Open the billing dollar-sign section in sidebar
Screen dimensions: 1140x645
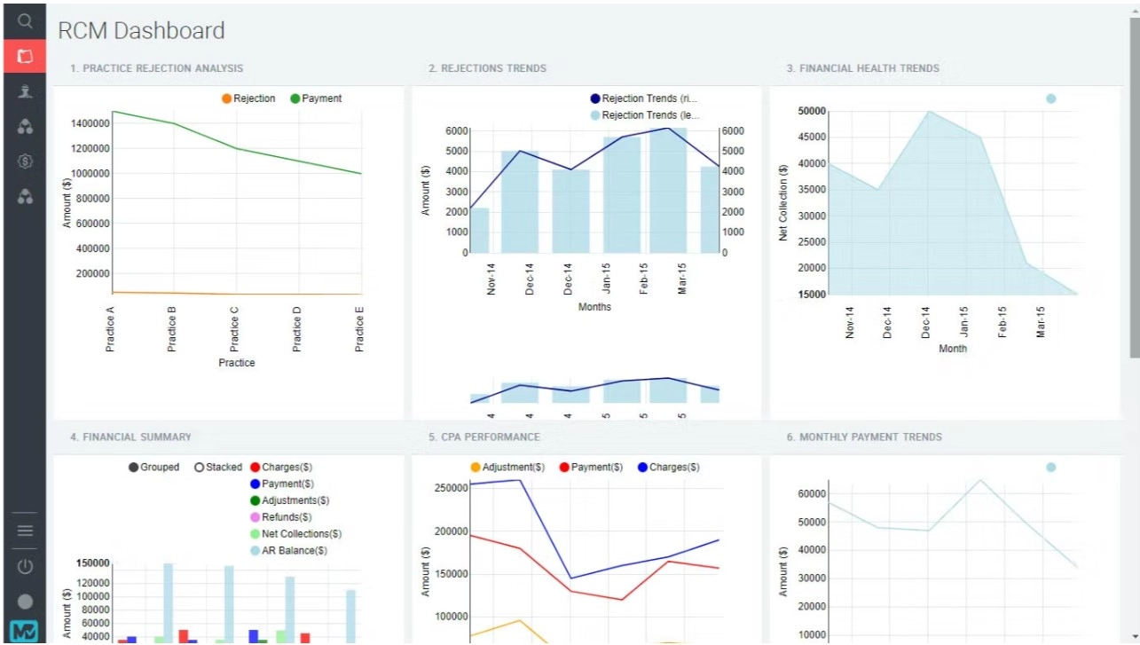click(26, 161)
